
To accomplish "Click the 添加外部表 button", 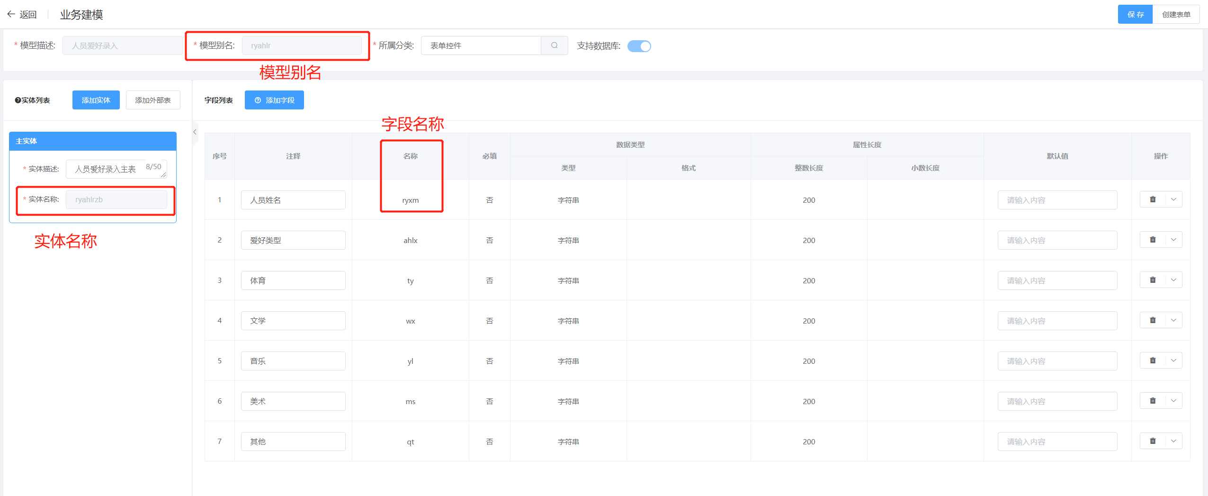I will point(152,100).
